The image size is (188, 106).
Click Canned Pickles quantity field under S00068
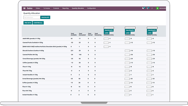click(127, 55)
